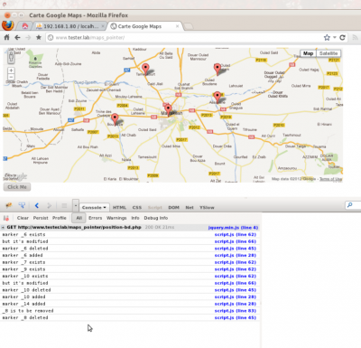The width and height of the screenshot is (361, 348).
Task: Click the marker near Alsasane
Action: click(218, 98)
